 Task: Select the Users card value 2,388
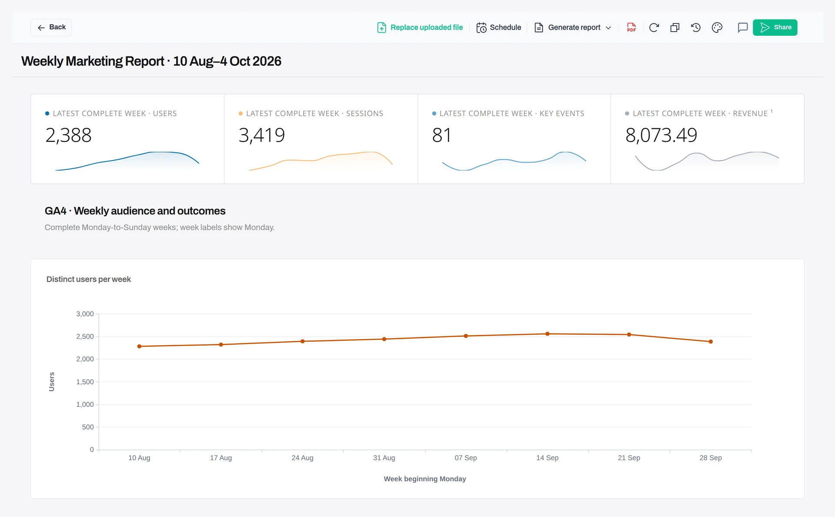68,135
